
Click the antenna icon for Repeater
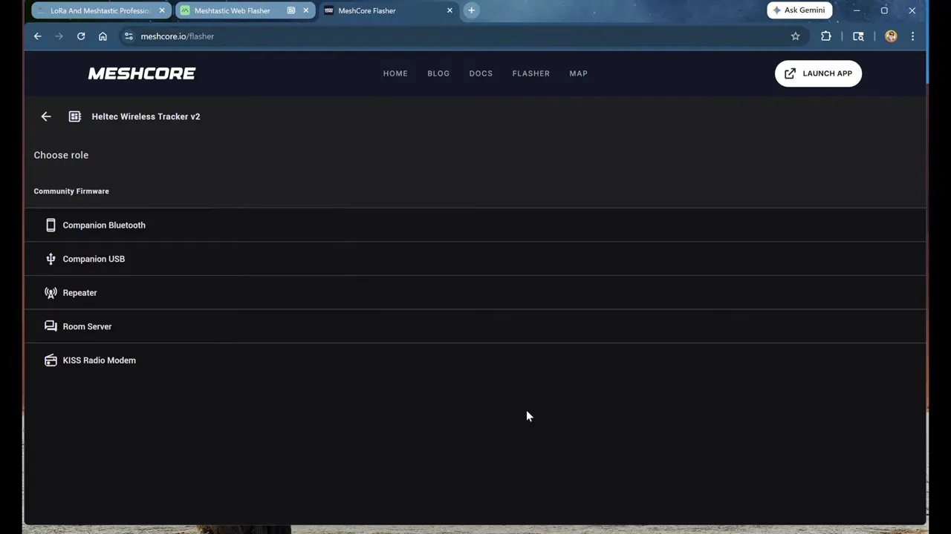point(51,293)
